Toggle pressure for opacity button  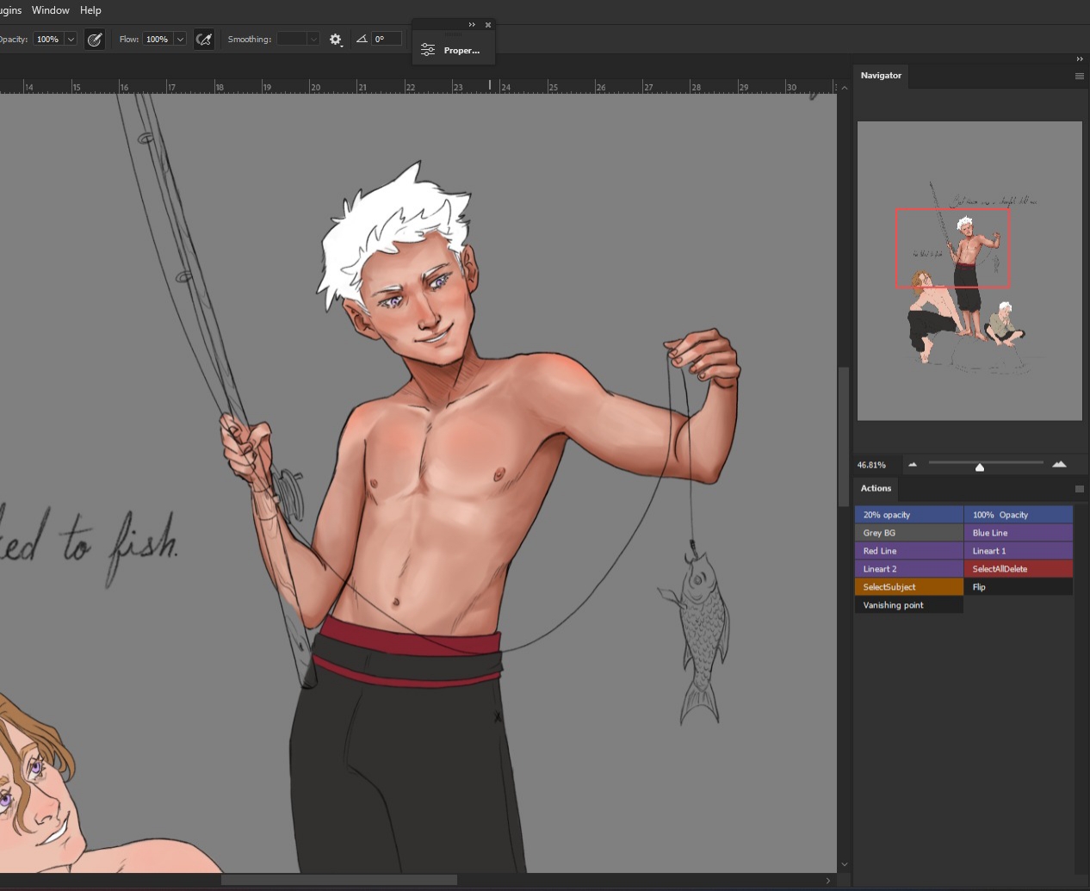95,40
